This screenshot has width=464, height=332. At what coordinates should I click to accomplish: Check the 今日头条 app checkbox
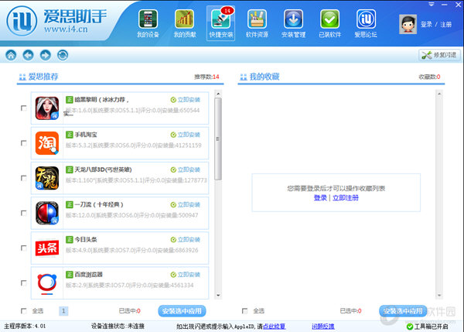[x=24, y=248]
